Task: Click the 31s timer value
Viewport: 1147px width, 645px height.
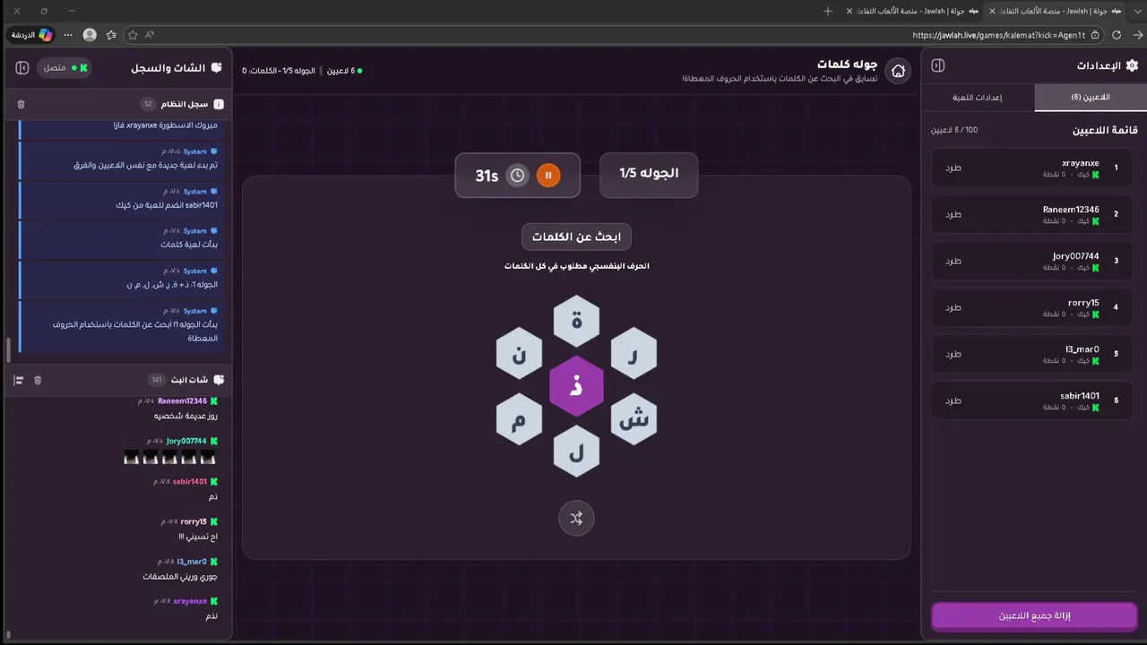Action: point(487,176)
